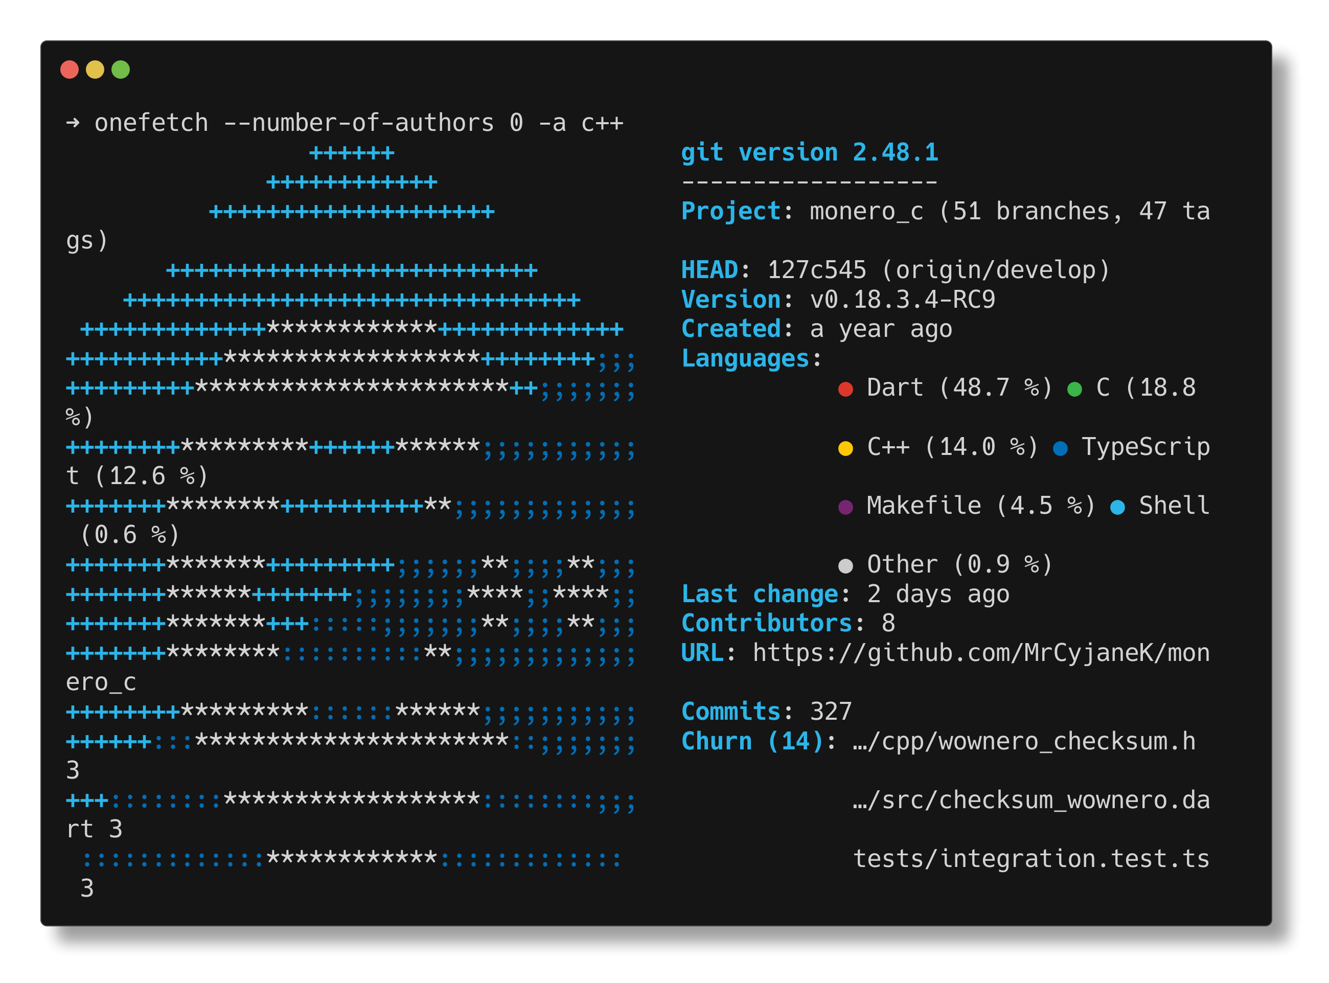Click the version value v0.18.3.4-RC9
This screenshot has height=983, width=1329.
click(x=903, y=300)
